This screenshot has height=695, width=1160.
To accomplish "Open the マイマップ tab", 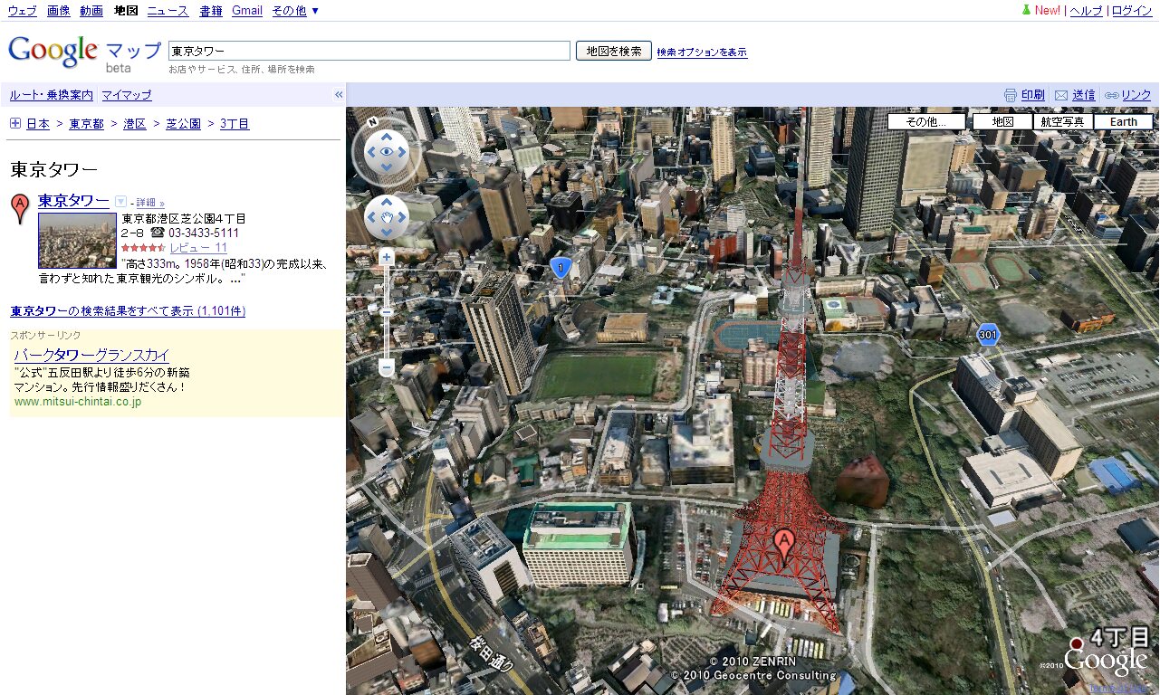I will tap(127, 95).
